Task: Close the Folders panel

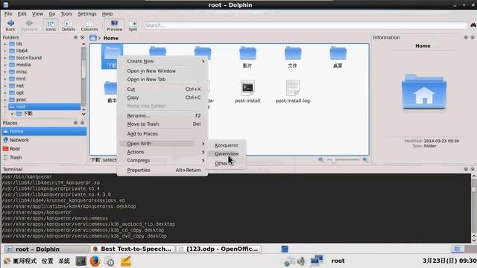Action: click(82, 37)
